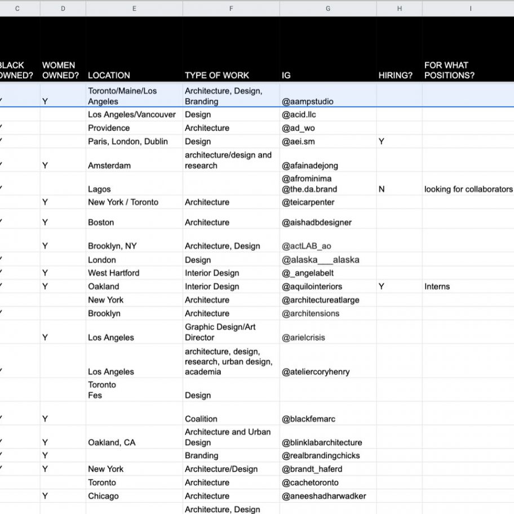This screenshot has height=514, width=514.
Task: Select the Oakland, CA cell
Action: pos(134,437)
